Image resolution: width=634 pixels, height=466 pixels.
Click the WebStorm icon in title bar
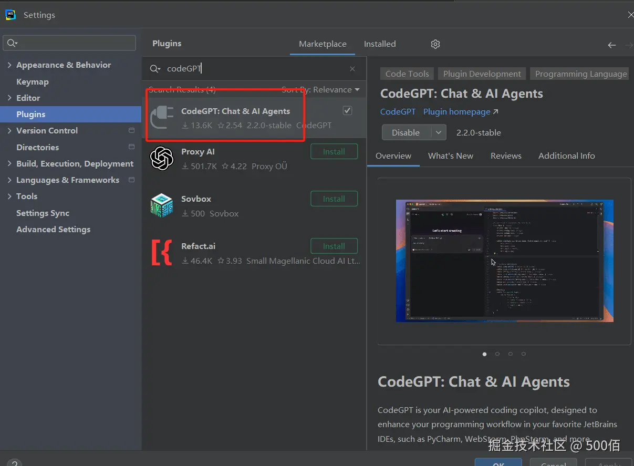pos(11,15)
